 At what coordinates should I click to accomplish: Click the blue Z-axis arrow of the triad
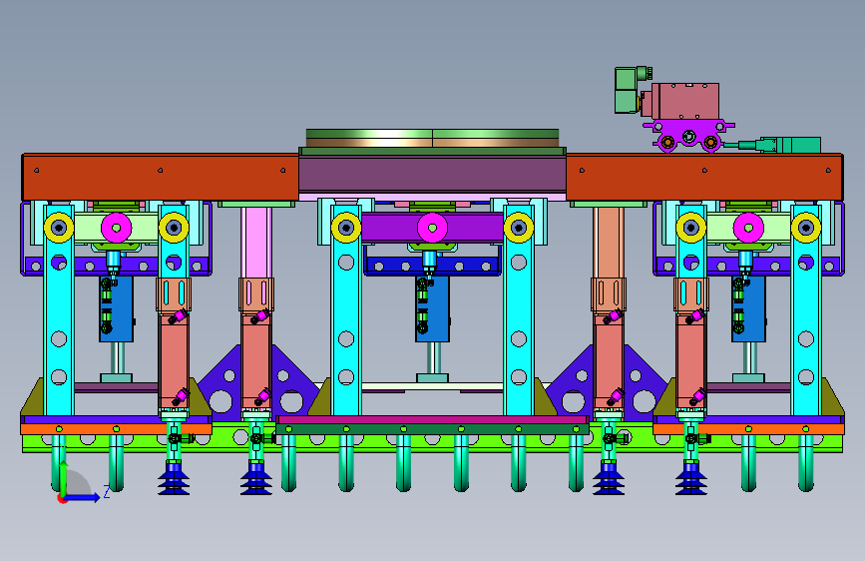tap(83, 497)
